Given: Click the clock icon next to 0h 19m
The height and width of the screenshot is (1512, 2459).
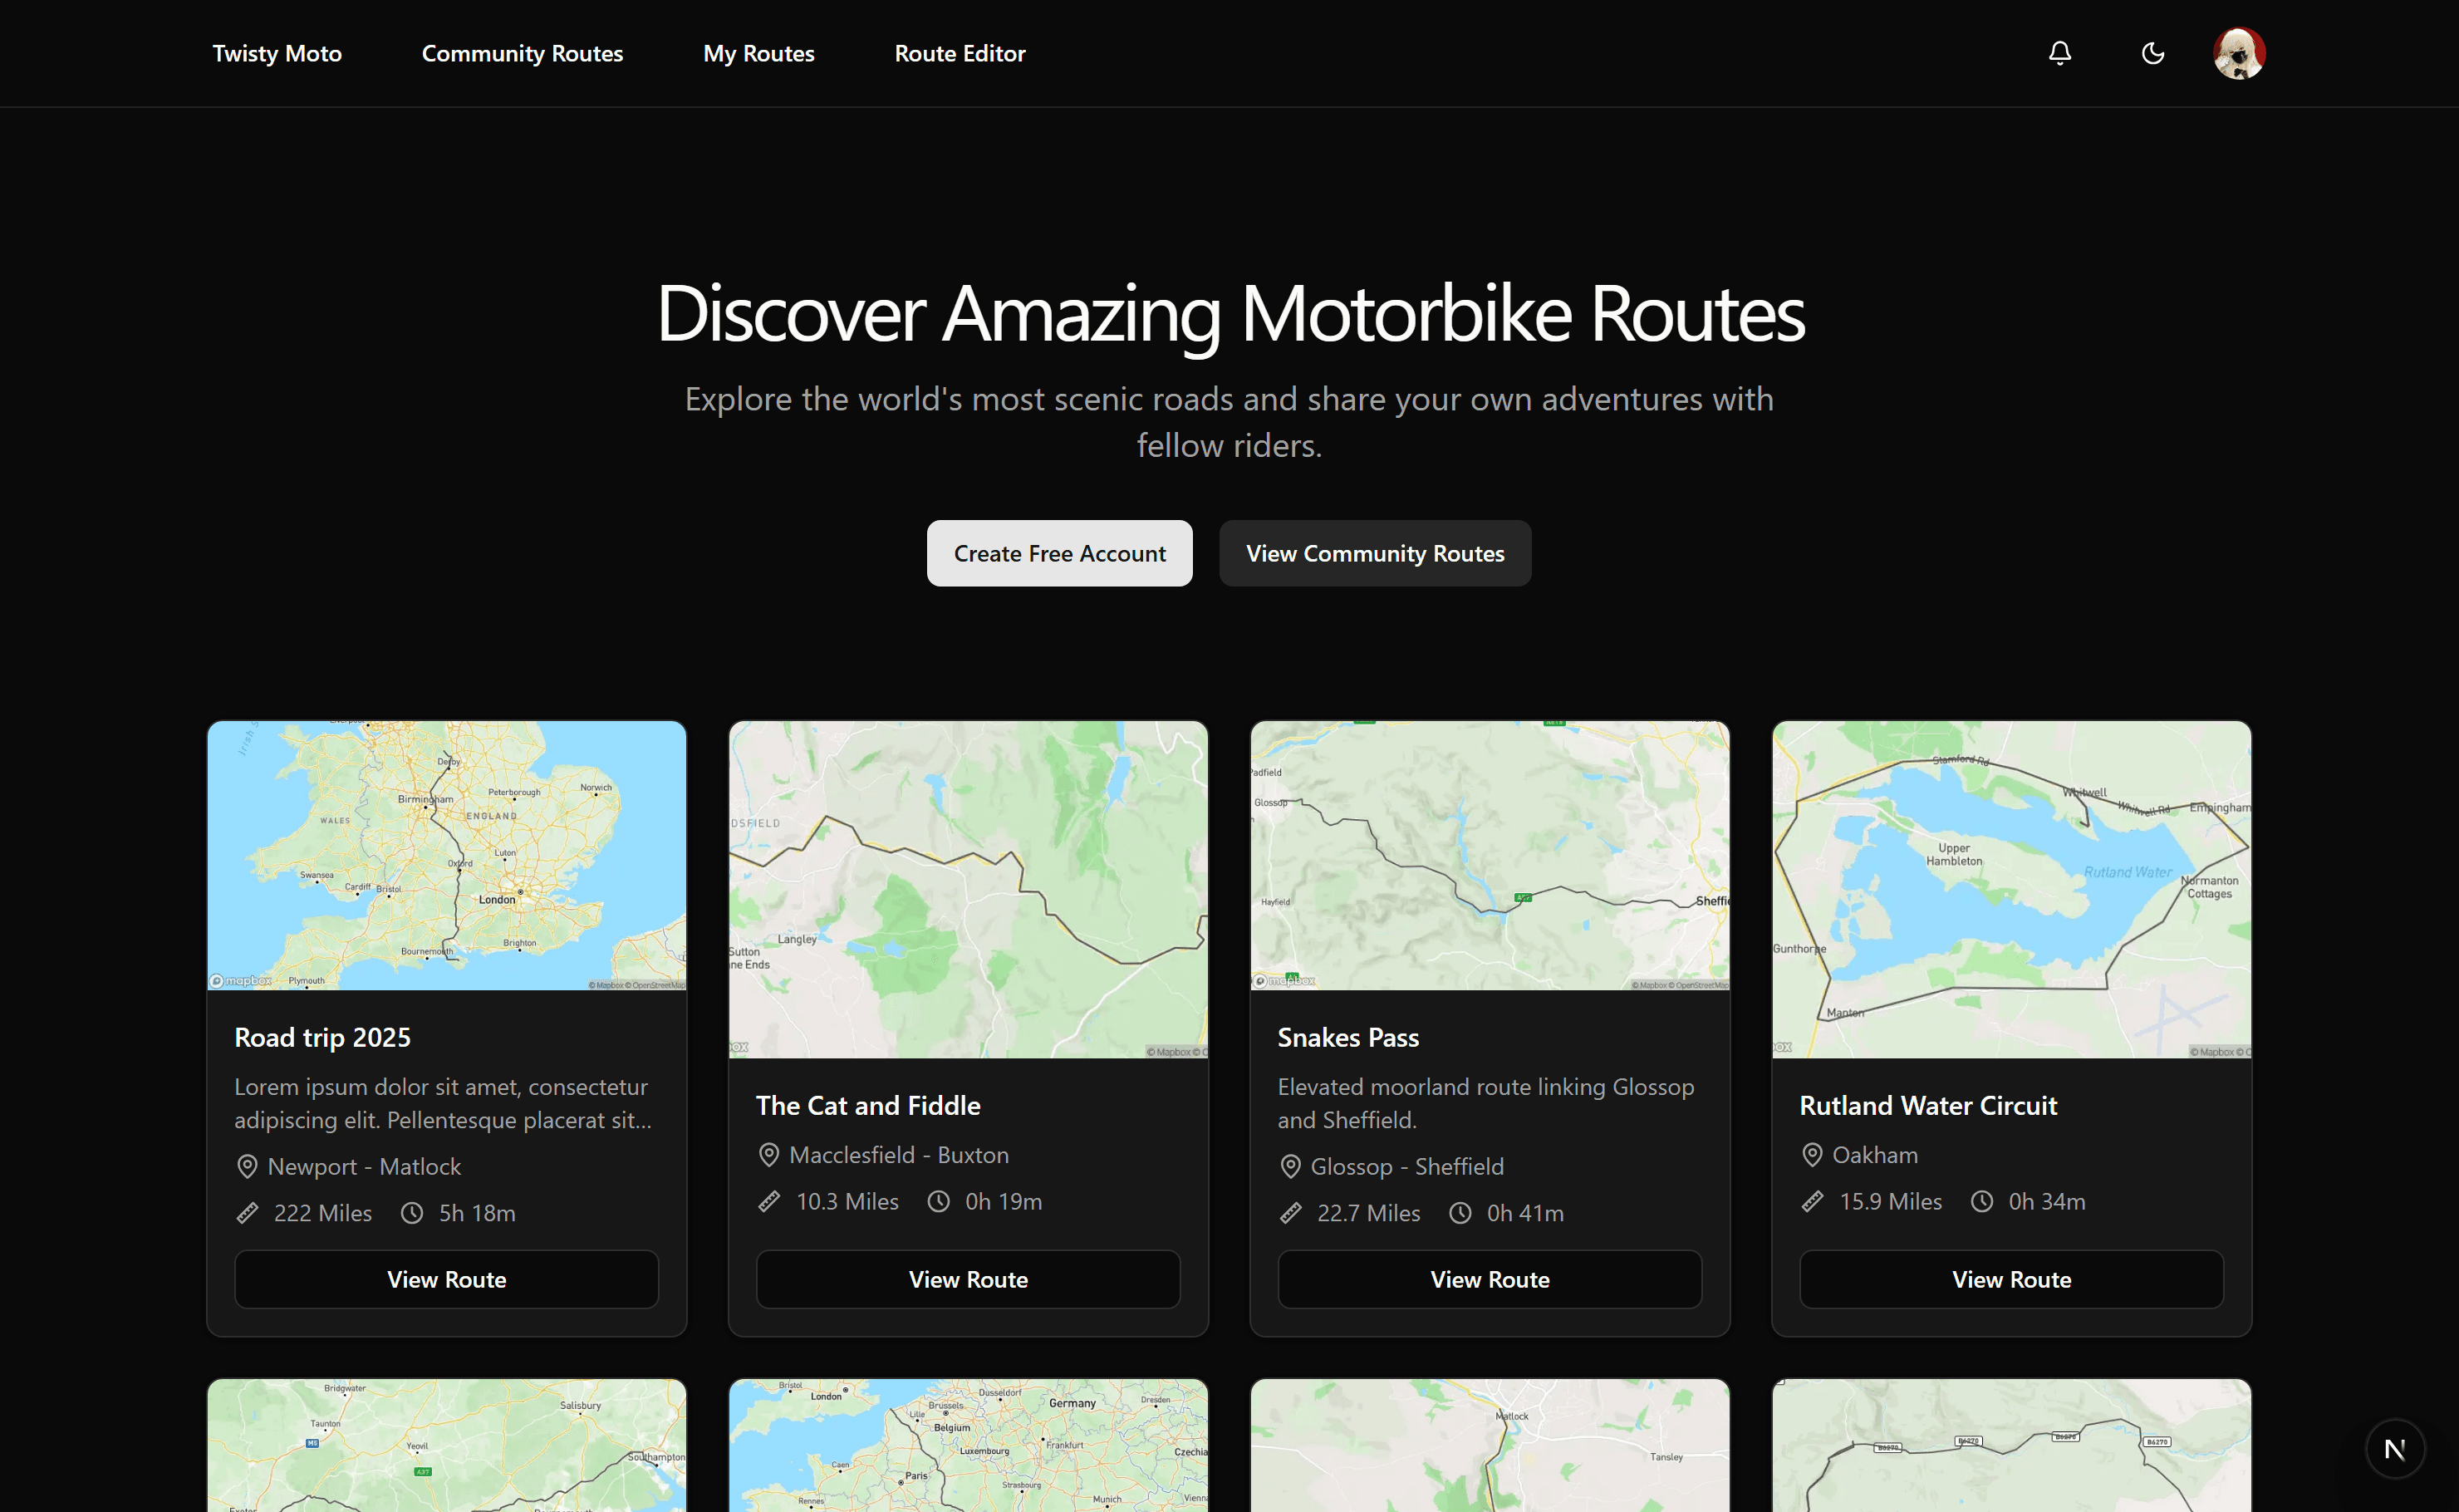Looking at the screenshot, I should click(938, 1202).
